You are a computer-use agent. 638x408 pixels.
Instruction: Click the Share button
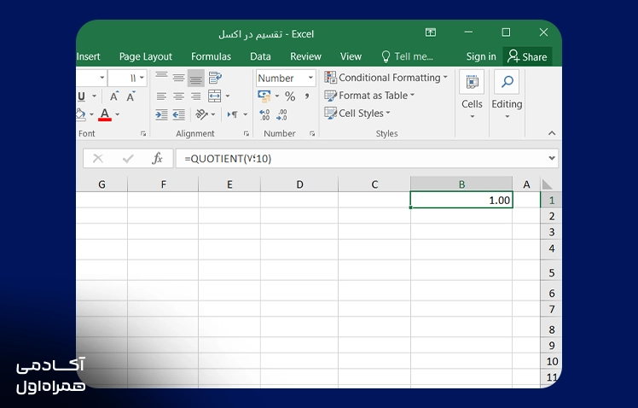click(528, 56)
